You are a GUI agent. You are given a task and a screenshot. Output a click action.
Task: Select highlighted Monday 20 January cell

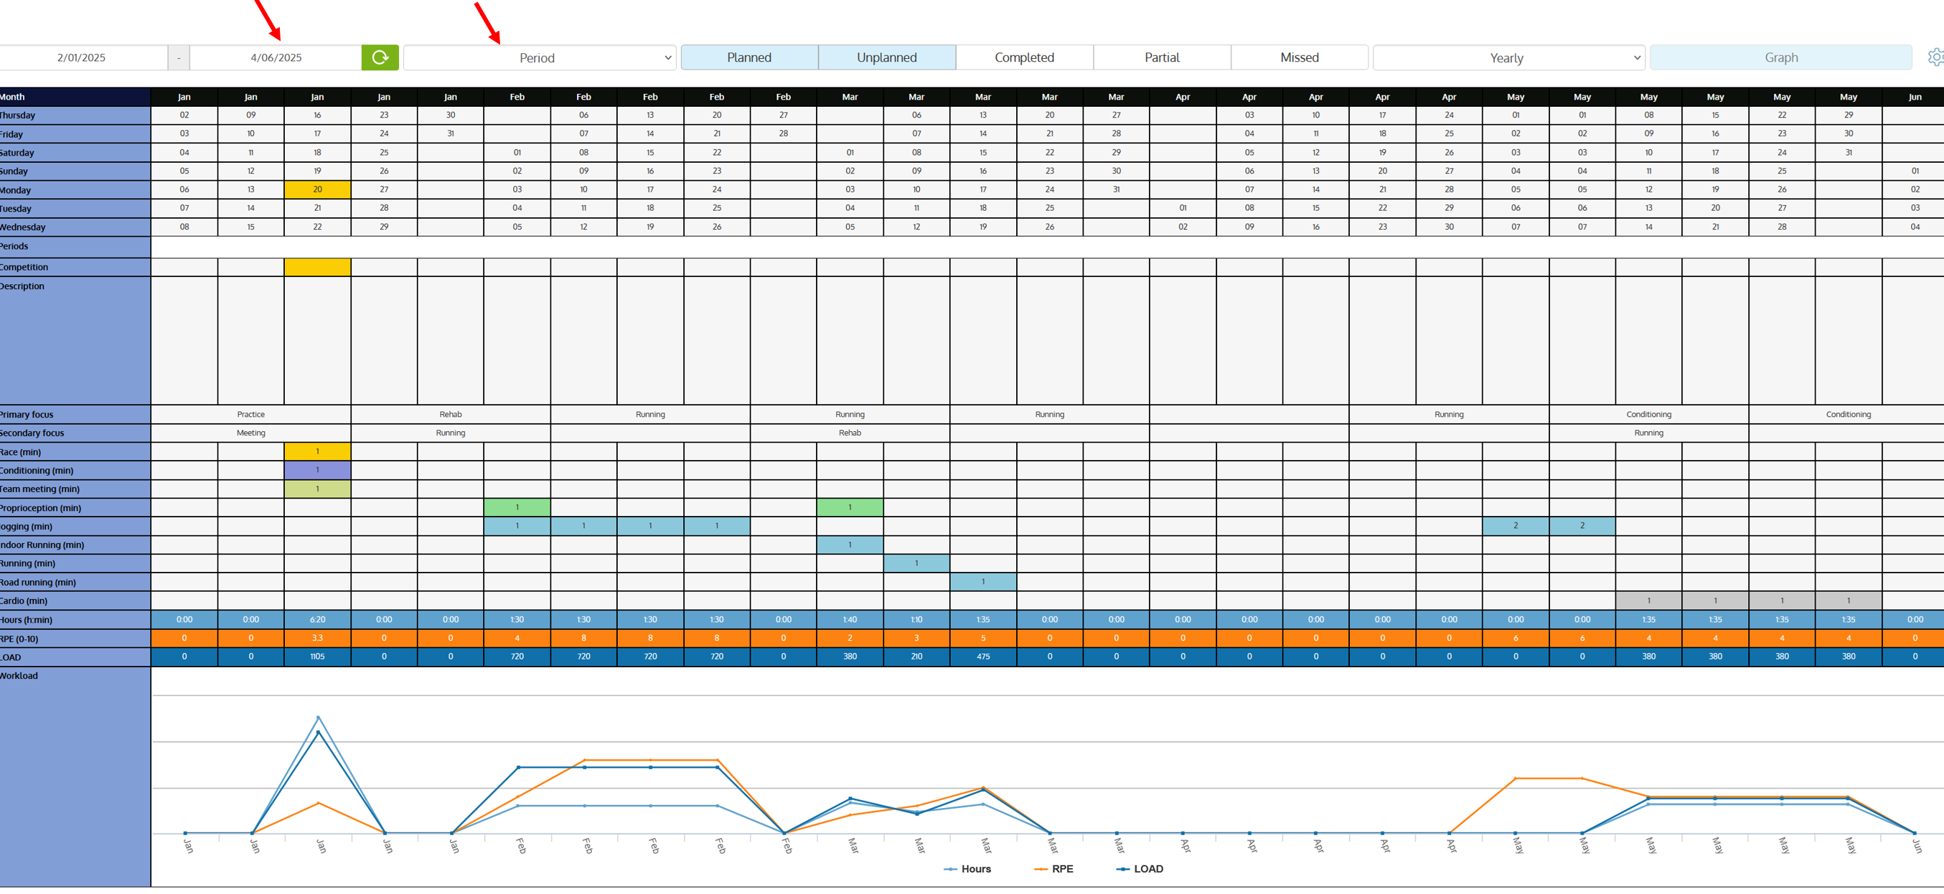tap(317, 189)
